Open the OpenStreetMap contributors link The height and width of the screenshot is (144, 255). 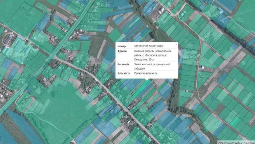coord(240,143)
